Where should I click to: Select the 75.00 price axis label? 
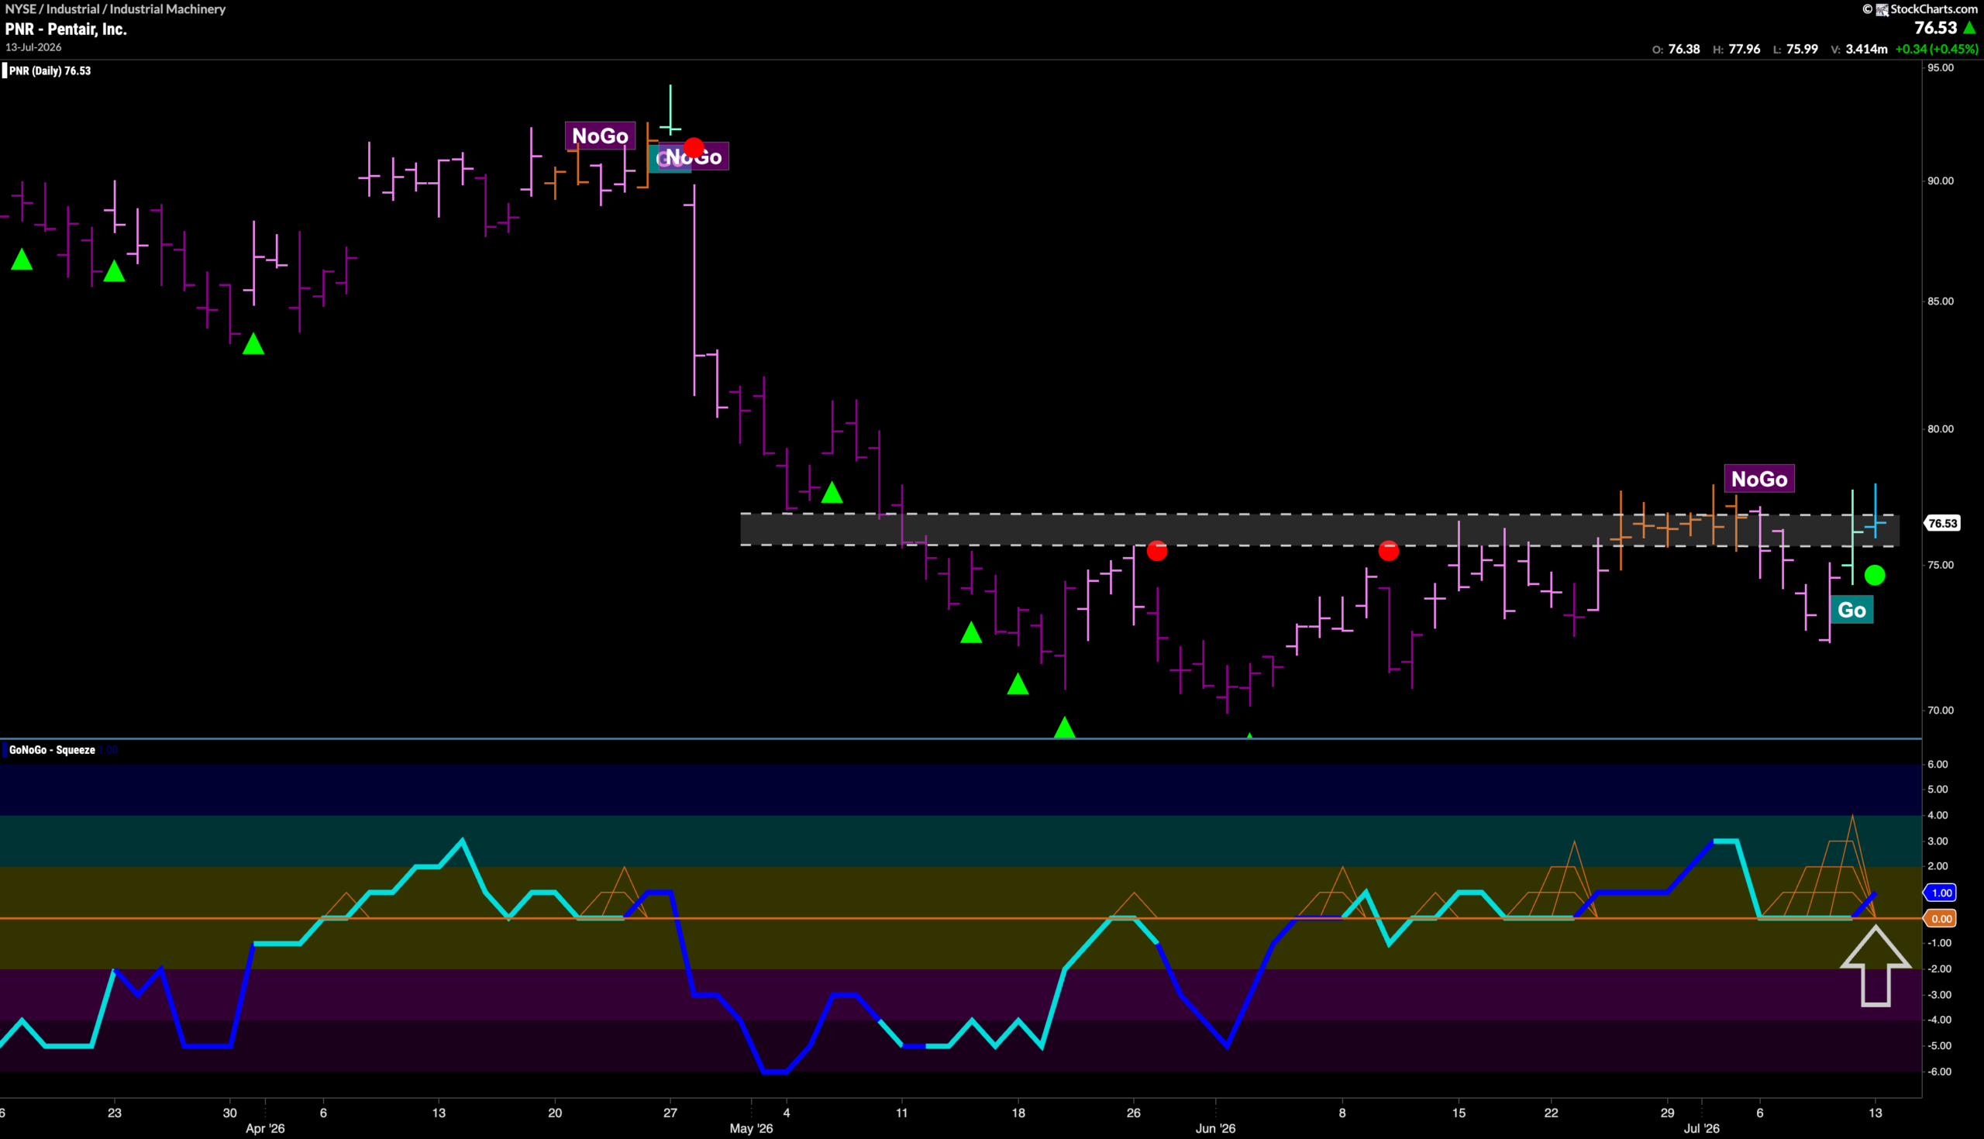1940,565
